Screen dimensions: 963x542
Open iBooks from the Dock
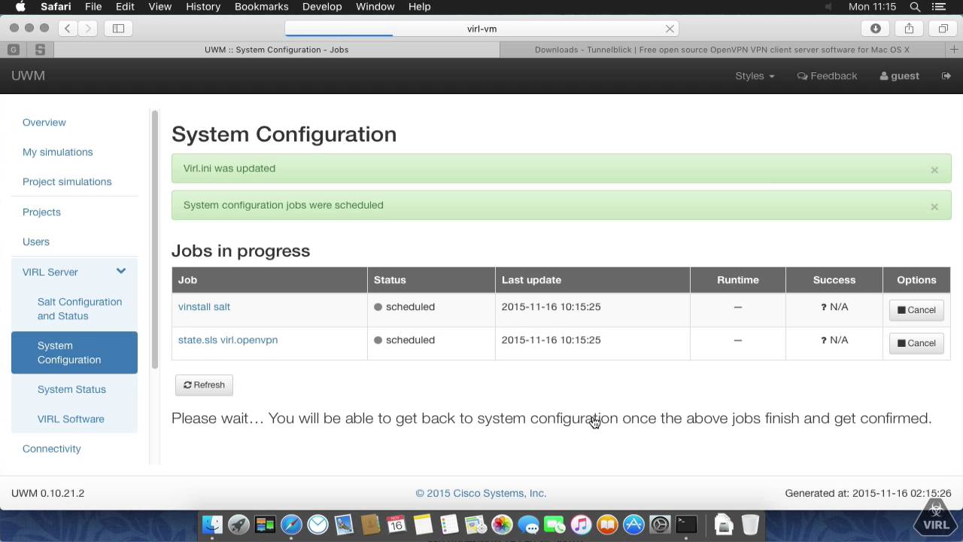tap(607, 524)
